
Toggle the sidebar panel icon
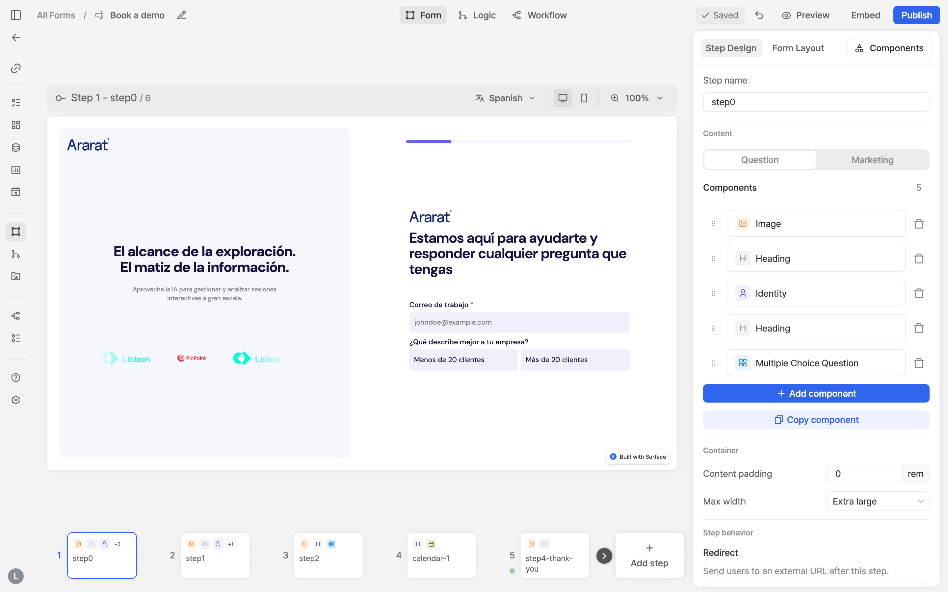click(16, 15)
